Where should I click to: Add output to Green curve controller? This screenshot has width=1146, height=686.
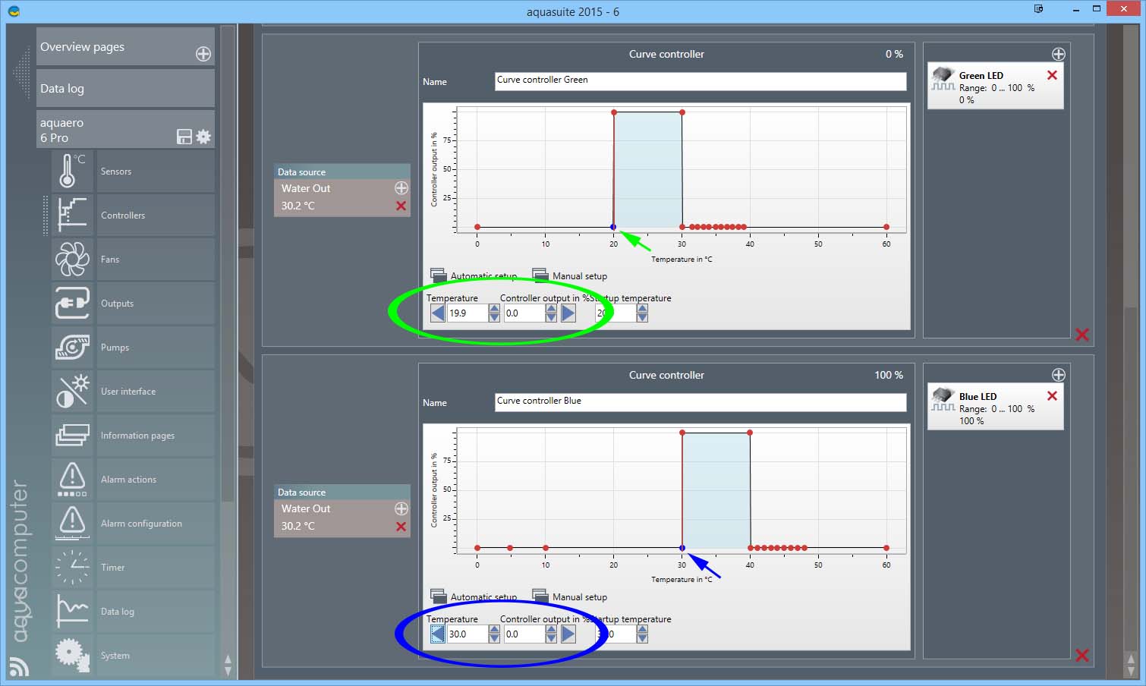(1058, 54)
